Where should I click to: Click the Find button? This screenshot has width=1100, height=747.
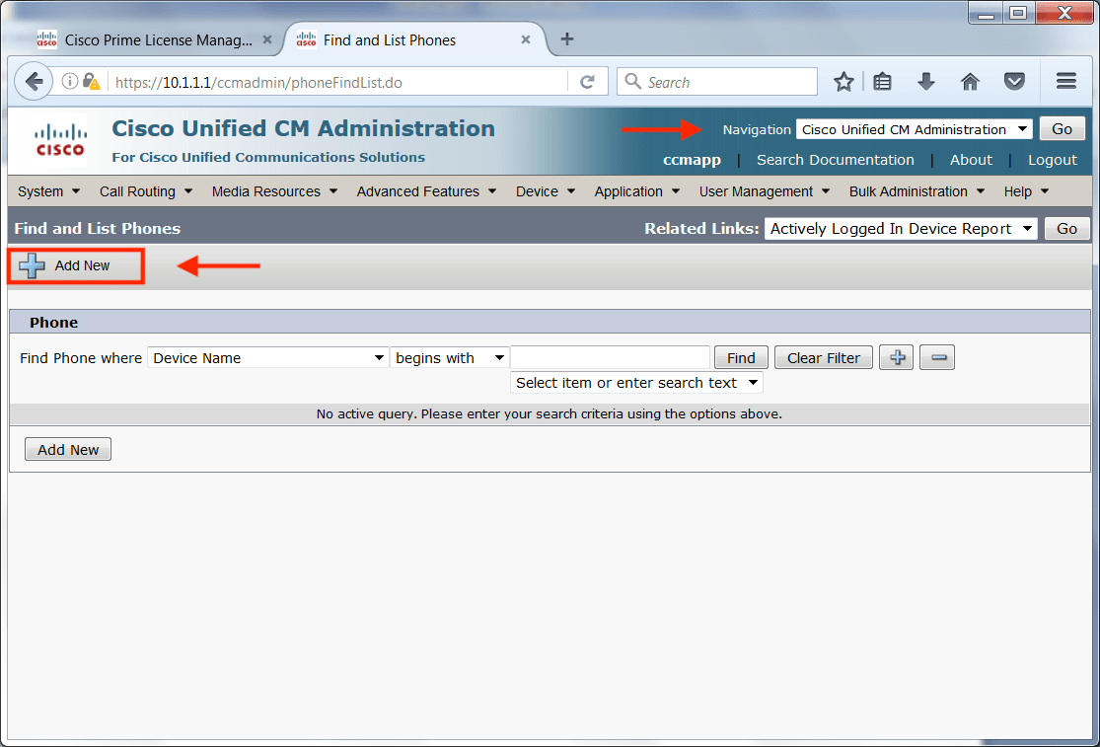pos(741,358)
